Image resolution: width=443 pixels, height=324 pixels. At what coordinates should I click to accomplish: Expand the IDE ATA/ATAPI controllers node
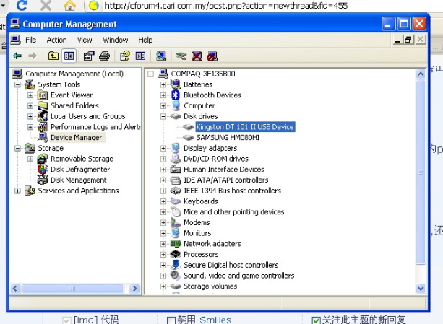163,180
